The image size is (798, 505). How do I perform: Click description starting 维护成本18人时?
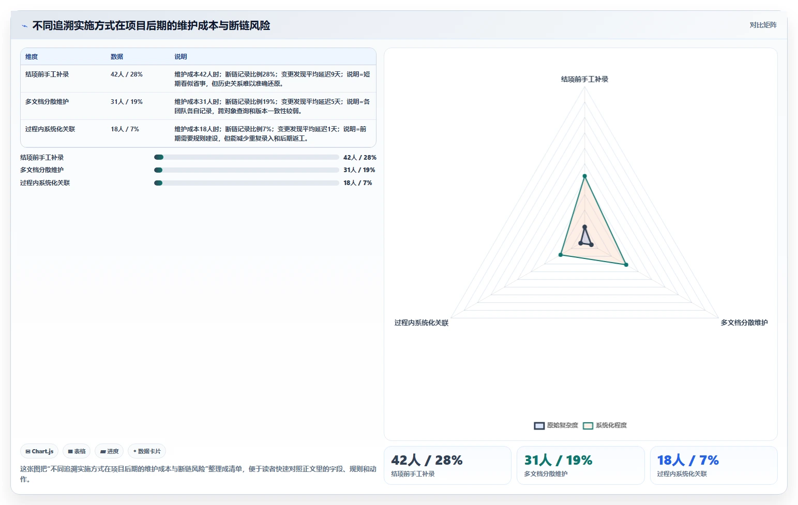270,134
